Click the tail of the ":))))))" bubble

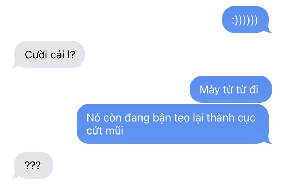pos(269,30)
